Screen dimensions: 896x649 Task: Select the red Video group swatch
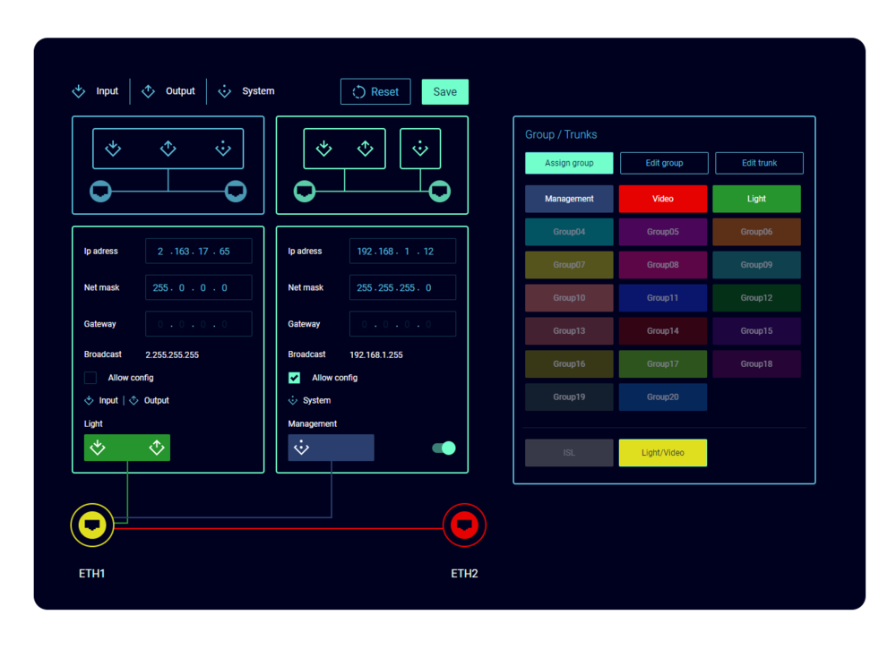click(x=663, y=199)
